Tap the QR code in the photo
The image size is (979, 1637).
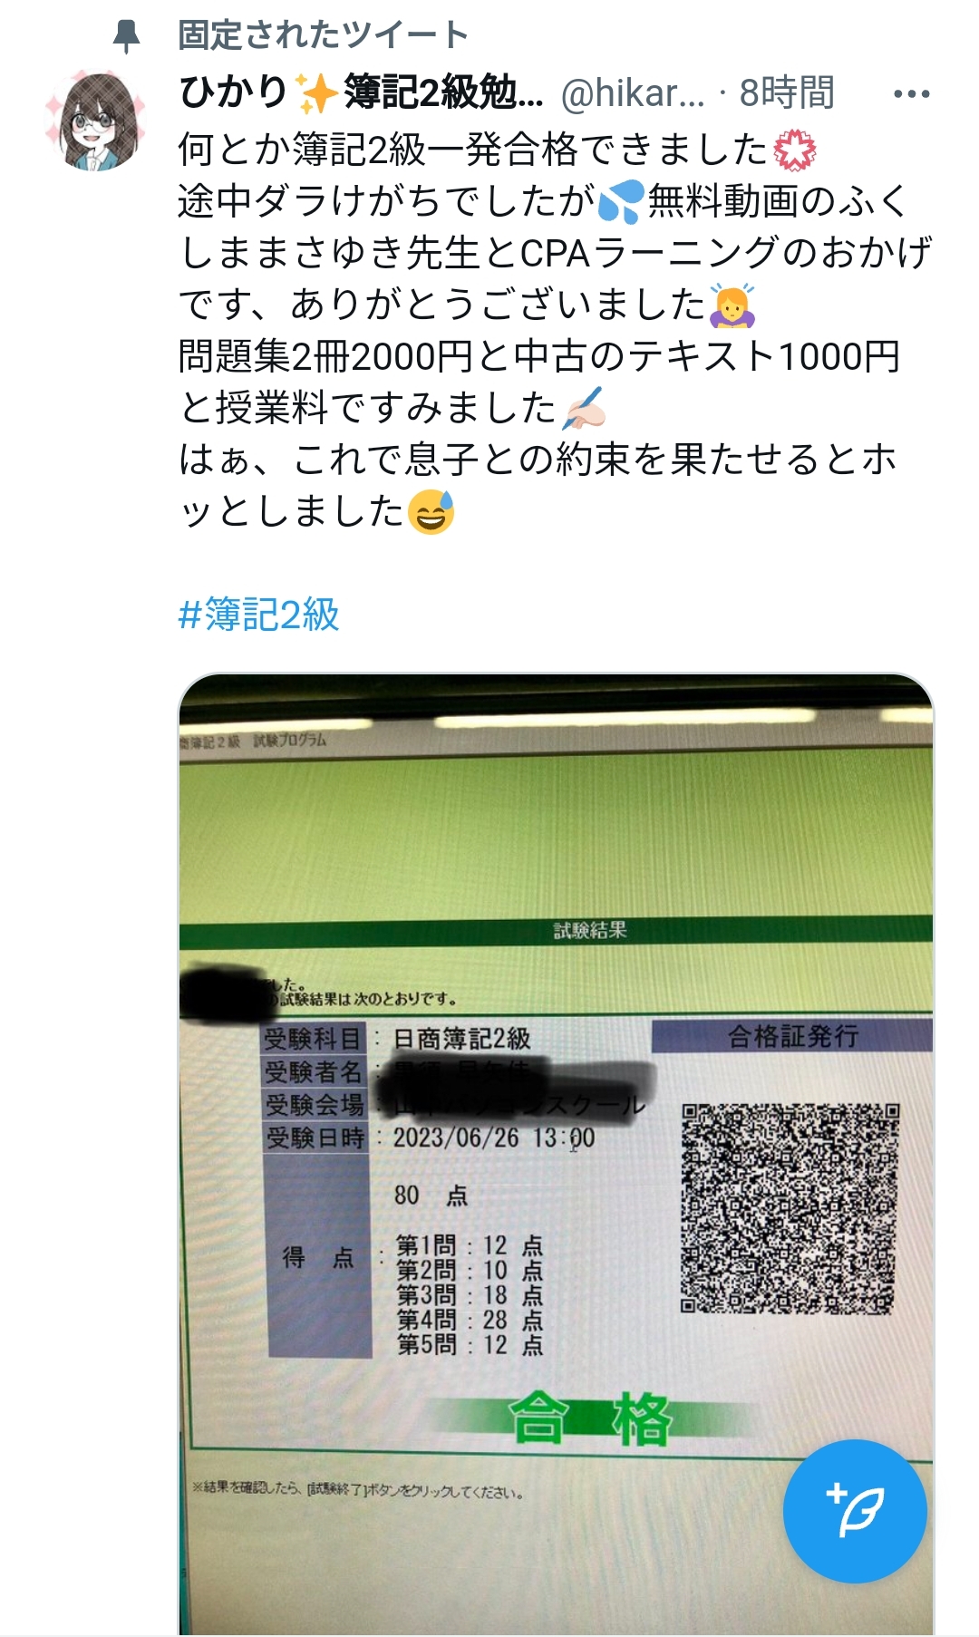790,1208
